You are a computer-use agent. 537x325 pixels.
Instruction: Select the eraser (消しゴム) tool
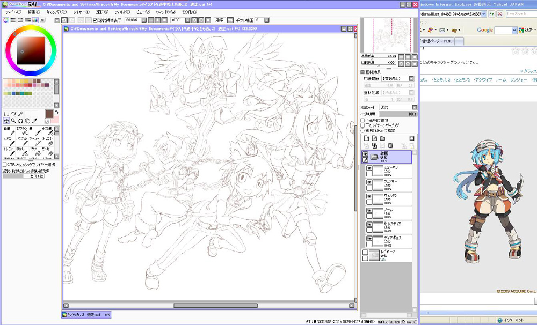tap(47, 141)
